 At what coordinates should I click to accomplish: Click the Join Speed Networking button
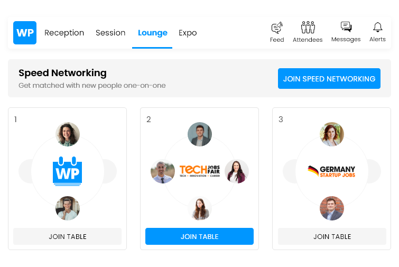click(x=329, y=79)
